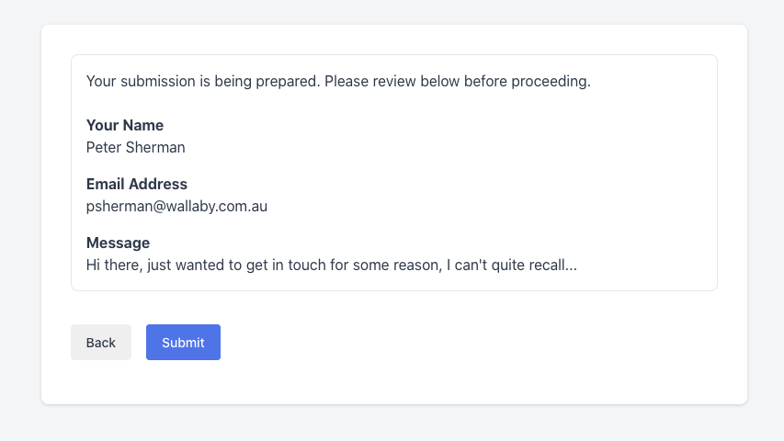Click the Submit button

pos(183,342)
